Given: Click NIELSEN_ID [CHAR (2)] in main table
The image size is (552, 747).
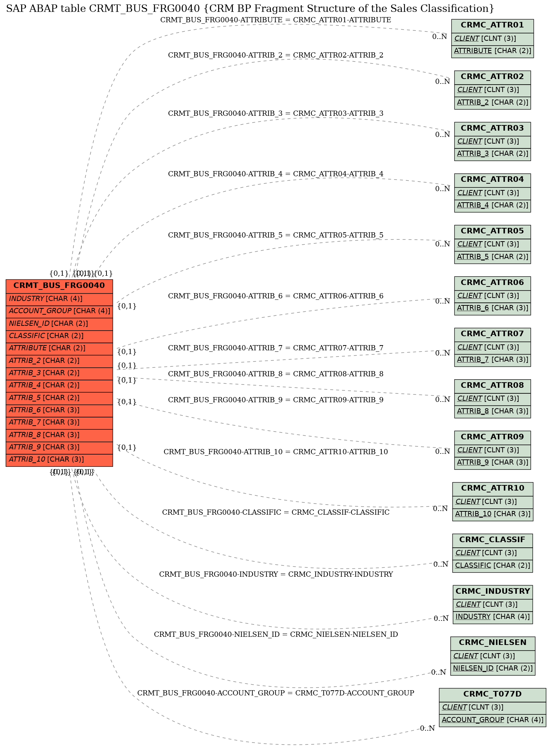Looking at the screenshot, I should pyautogui.click(x=59, y=324).
